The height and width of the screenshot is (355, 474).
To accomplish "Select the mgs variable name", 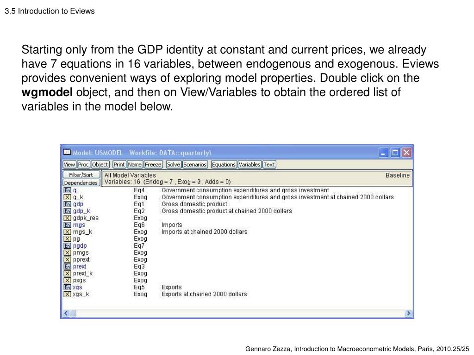I will click(x=79, y=225).
